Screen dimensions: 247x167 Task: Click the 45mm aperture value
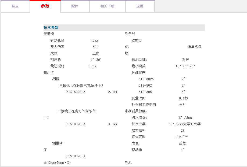click(94, 40)
